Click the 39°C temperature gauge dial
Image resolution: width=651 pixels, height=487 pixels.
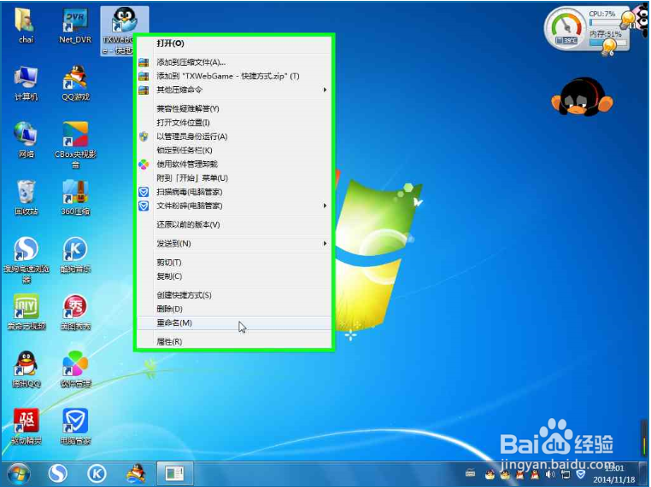(566, 28)
